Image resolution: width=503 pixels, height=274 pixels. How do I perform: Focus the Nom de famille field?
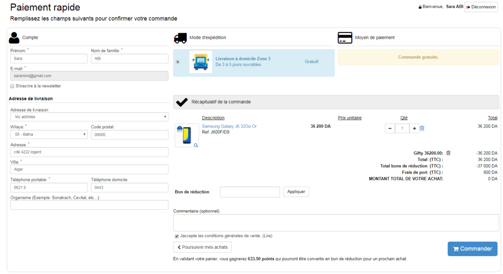[130, 59]
